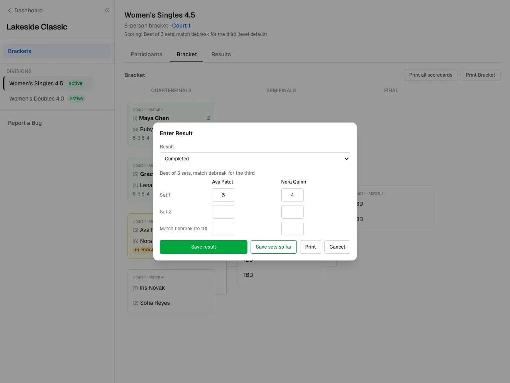Open Brackets in the sidebar
The height and width of the screenshot is (383, 510).
click(57, 51)
